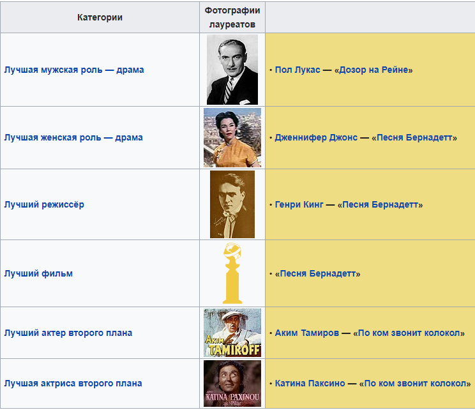Visit the Катина Паксино page

310,383
